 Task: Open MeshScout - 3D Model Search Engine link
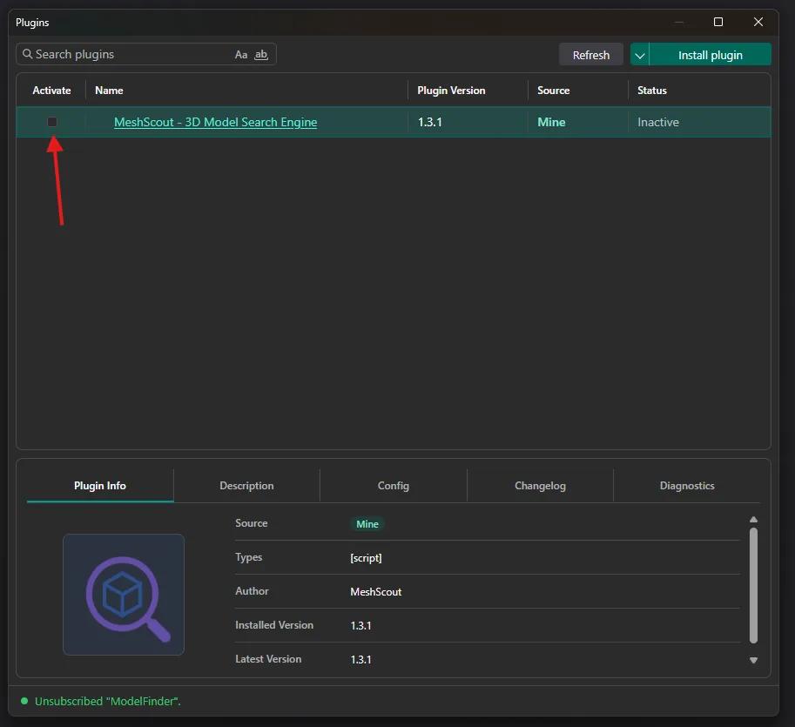pos(215,122)
